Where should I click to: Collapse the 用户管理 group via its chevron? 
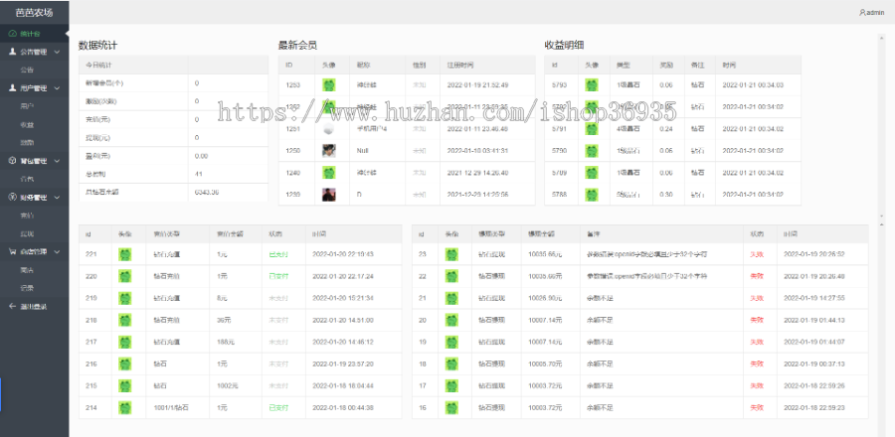(x=57, y=88)
